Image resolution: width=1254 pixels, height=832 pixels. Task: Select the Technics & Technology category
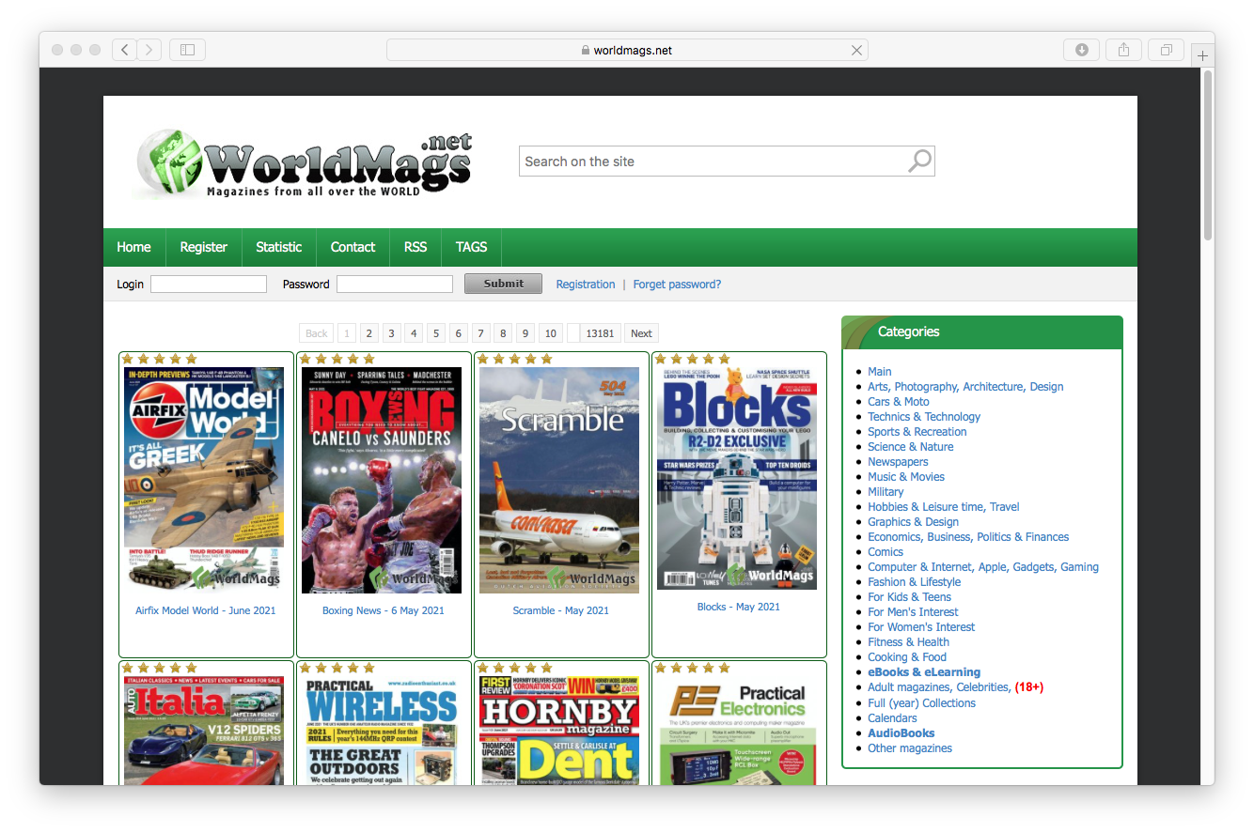coord(924,417)
